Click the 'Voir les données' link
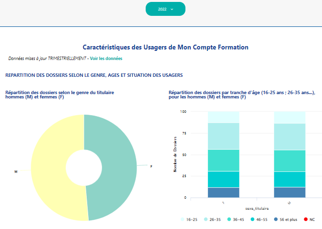Screen dimensions: 322x229 pos(106,59)
